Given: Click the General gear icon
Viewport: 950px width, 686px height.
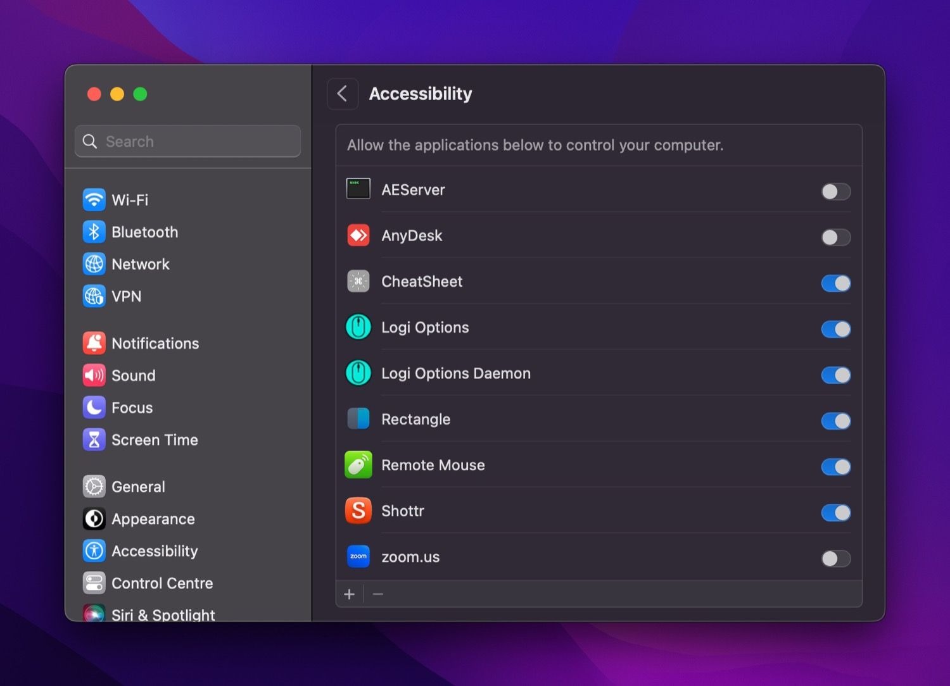Looking at the screenshot, I should click(x=94, y=487).
